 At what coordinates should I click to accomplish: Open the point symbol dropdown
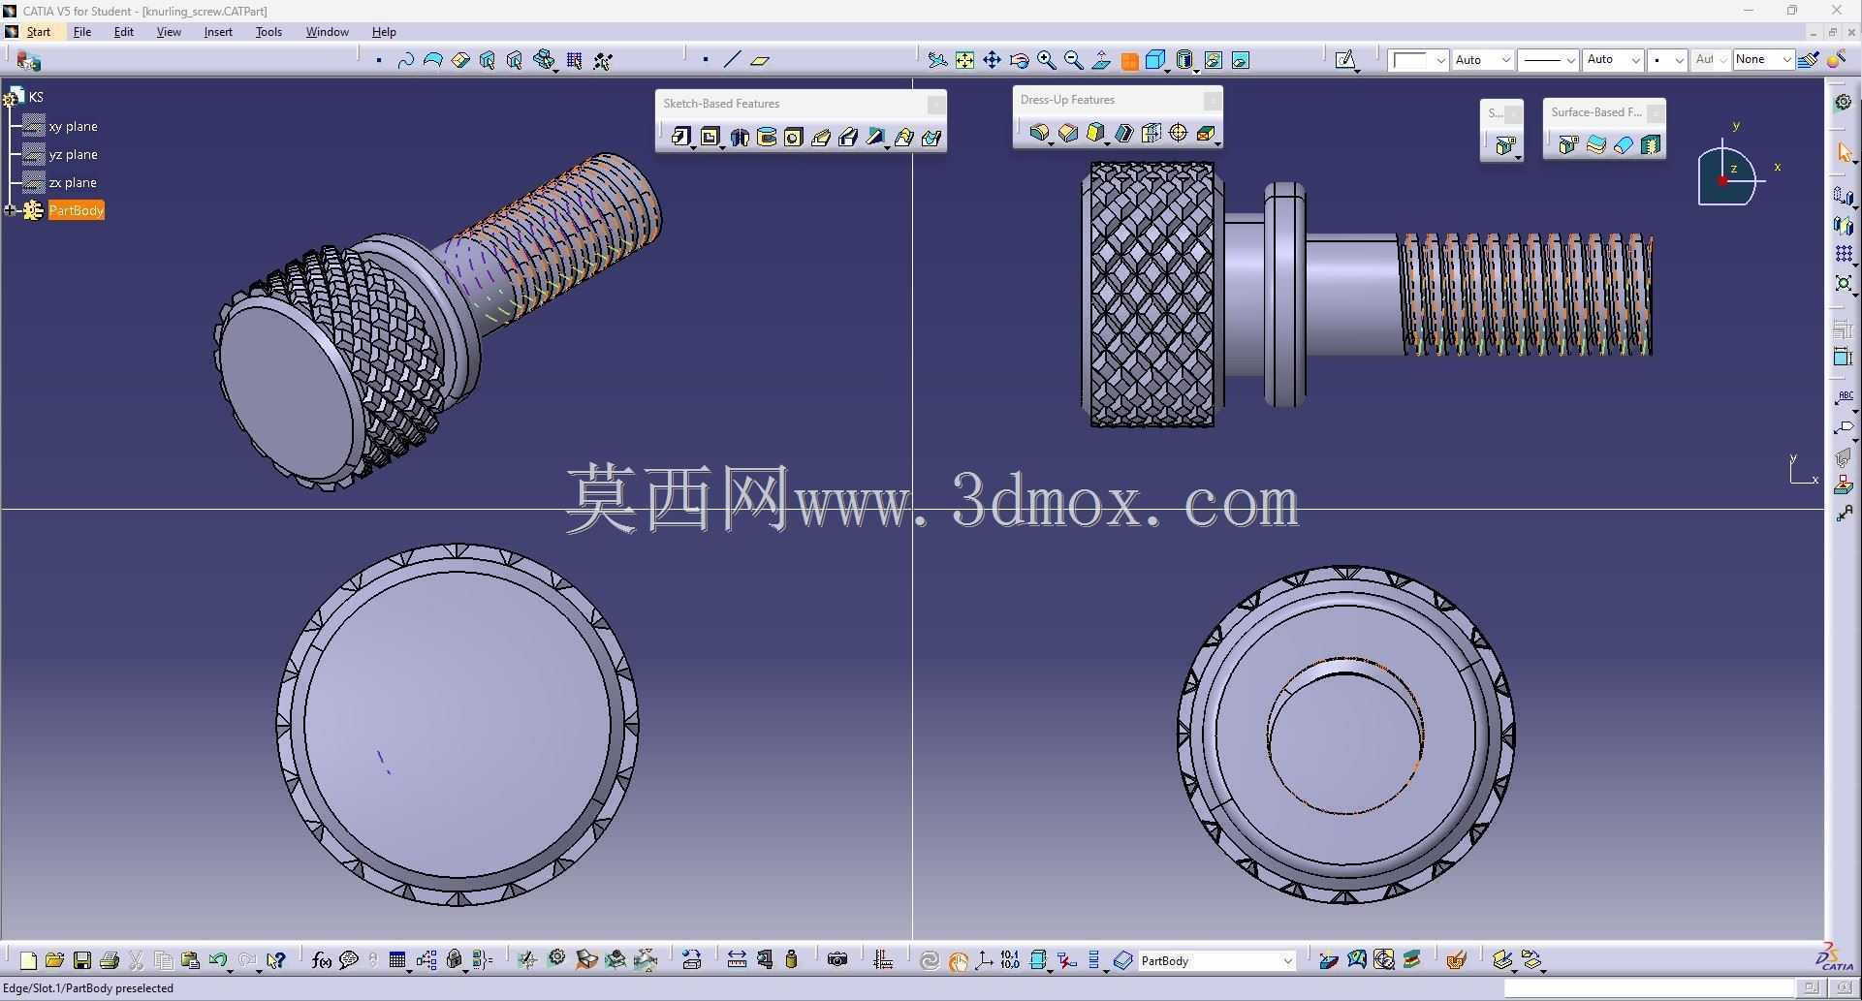pos(1679,60)
